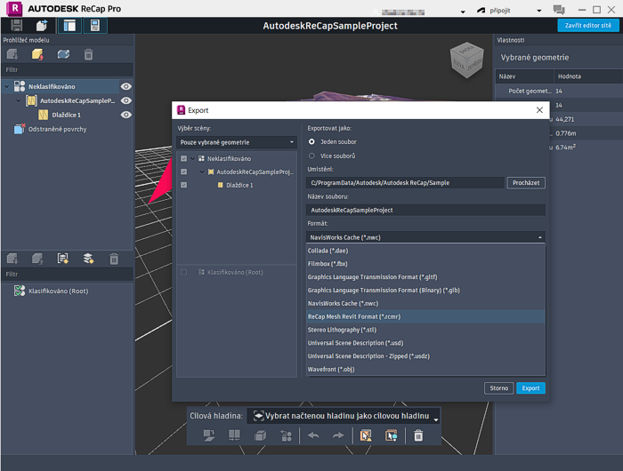The height and width of the screenshot is (471, 623).
Task: Toggle visibility of Neklasifikováno in model browser
Action: [126, 86]
